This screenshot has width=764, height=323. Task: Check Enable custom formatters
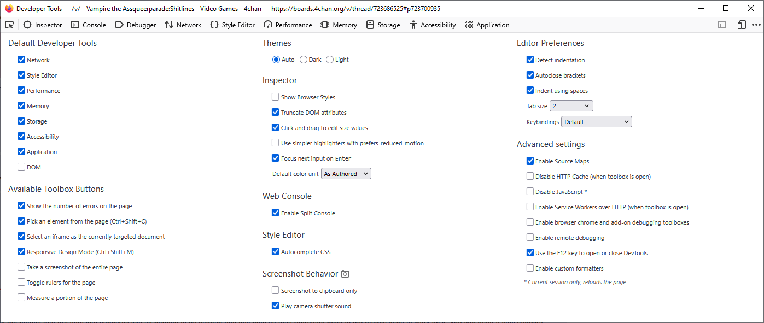coord(530,268)
